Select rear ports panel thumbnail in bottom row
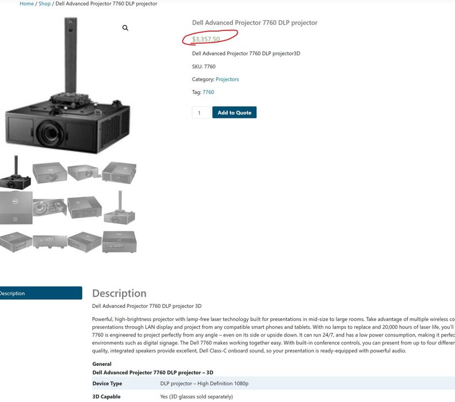The height and width of the screenshot is (402, 455). 50,242
